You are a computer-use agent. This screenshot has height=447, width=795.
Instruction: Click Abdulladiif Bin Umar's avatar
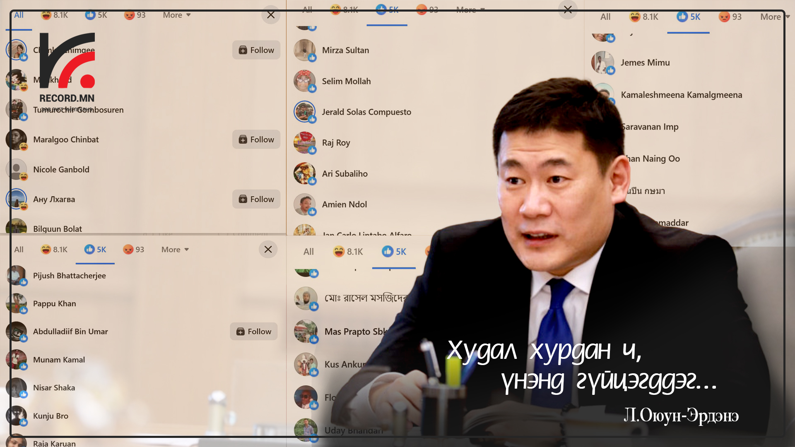(x=17, y=332)
